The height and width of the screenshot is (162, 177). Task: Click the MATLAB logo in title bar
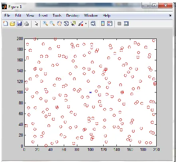pyautogui.click(x=4, y=7)
